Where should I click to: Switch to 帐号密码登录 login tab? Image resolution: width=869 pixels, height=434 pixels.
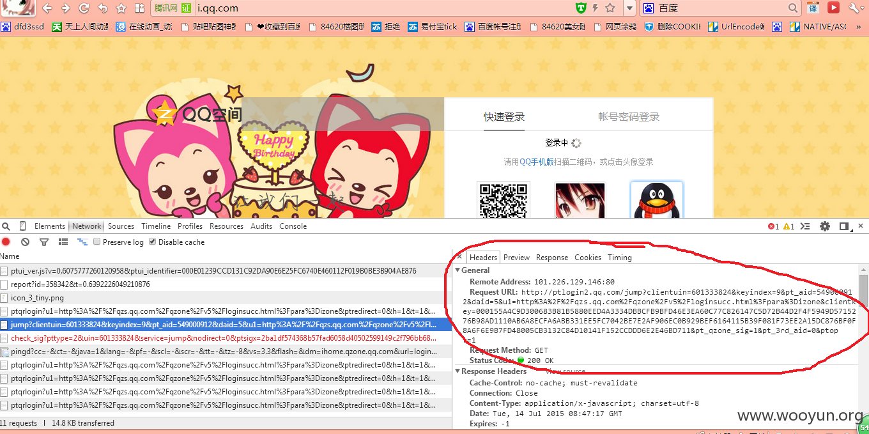point(629,116)
